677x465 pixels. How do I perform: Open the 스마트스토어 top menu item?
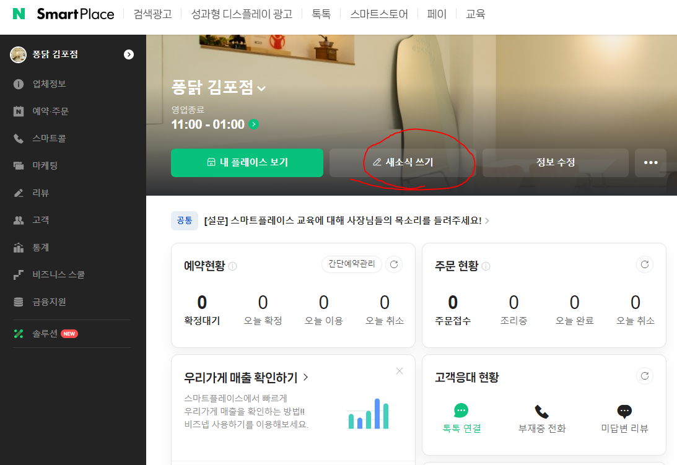click(379, 14)
